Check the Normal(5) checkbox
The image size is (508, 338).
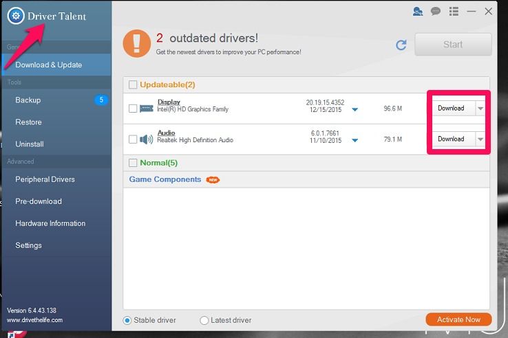click(x=133, y=163)
